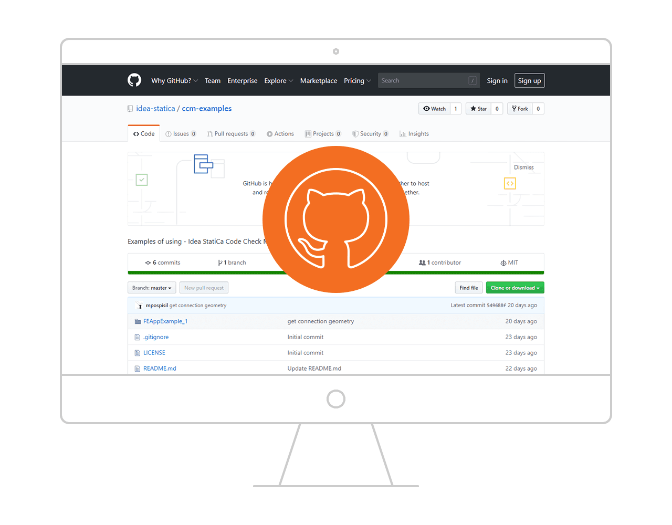Screen dimensions: 672x525
Task: Click the mpospisil avatar icon
Action: (x=139, y=306)
